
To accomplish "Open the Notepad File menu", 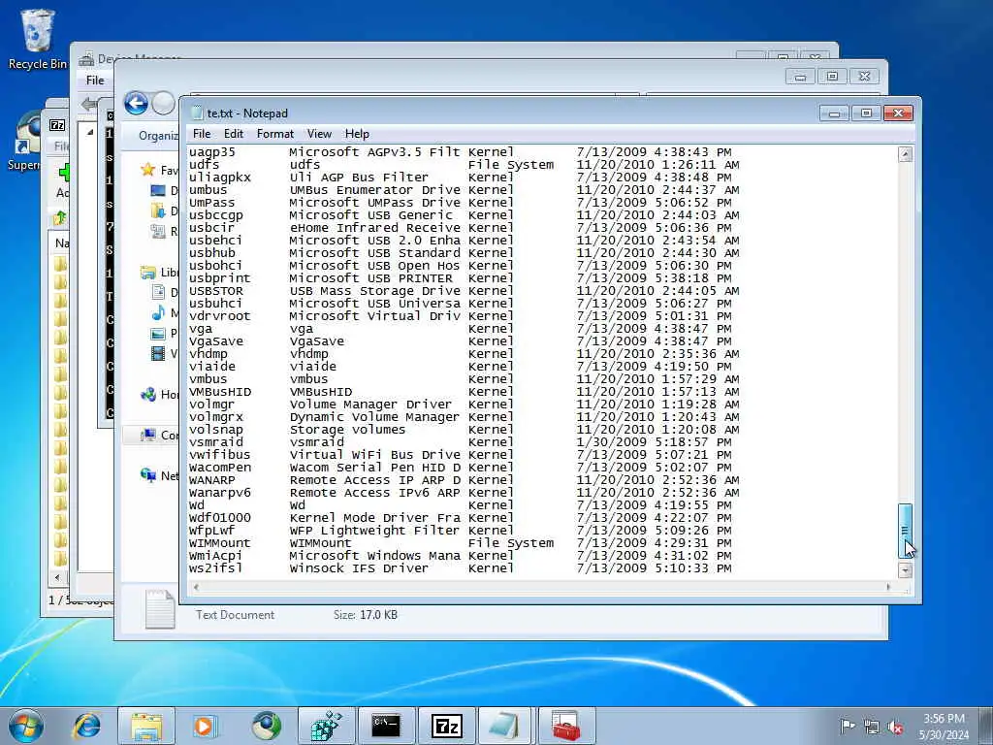I will click(202, 134).
